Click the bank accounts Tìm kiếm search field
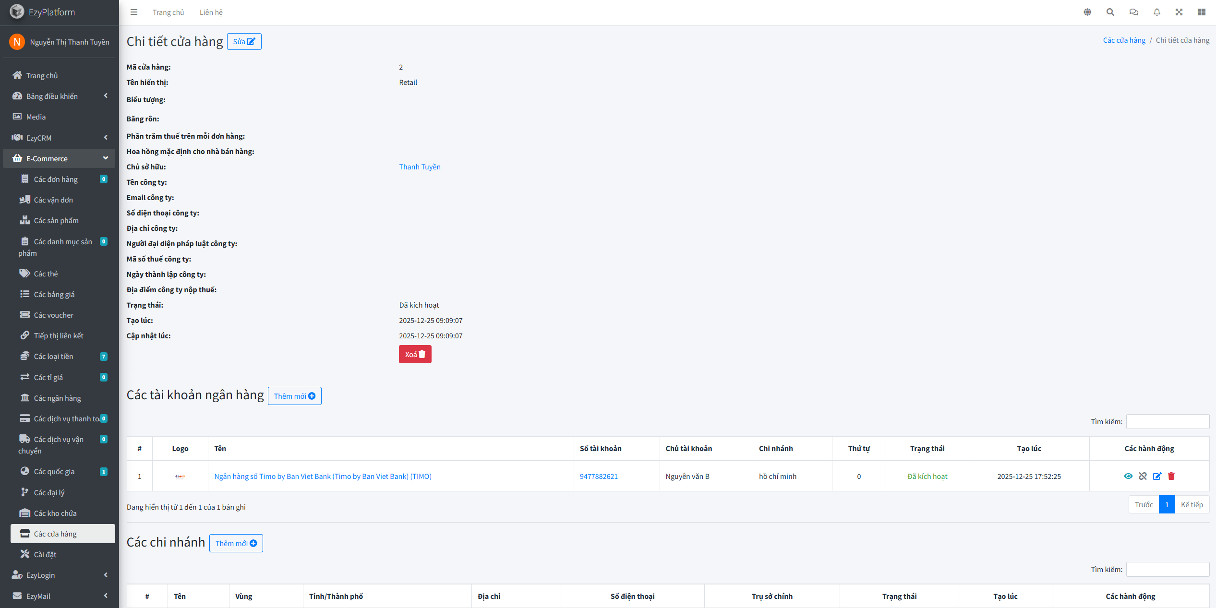 coord(1168,421)
